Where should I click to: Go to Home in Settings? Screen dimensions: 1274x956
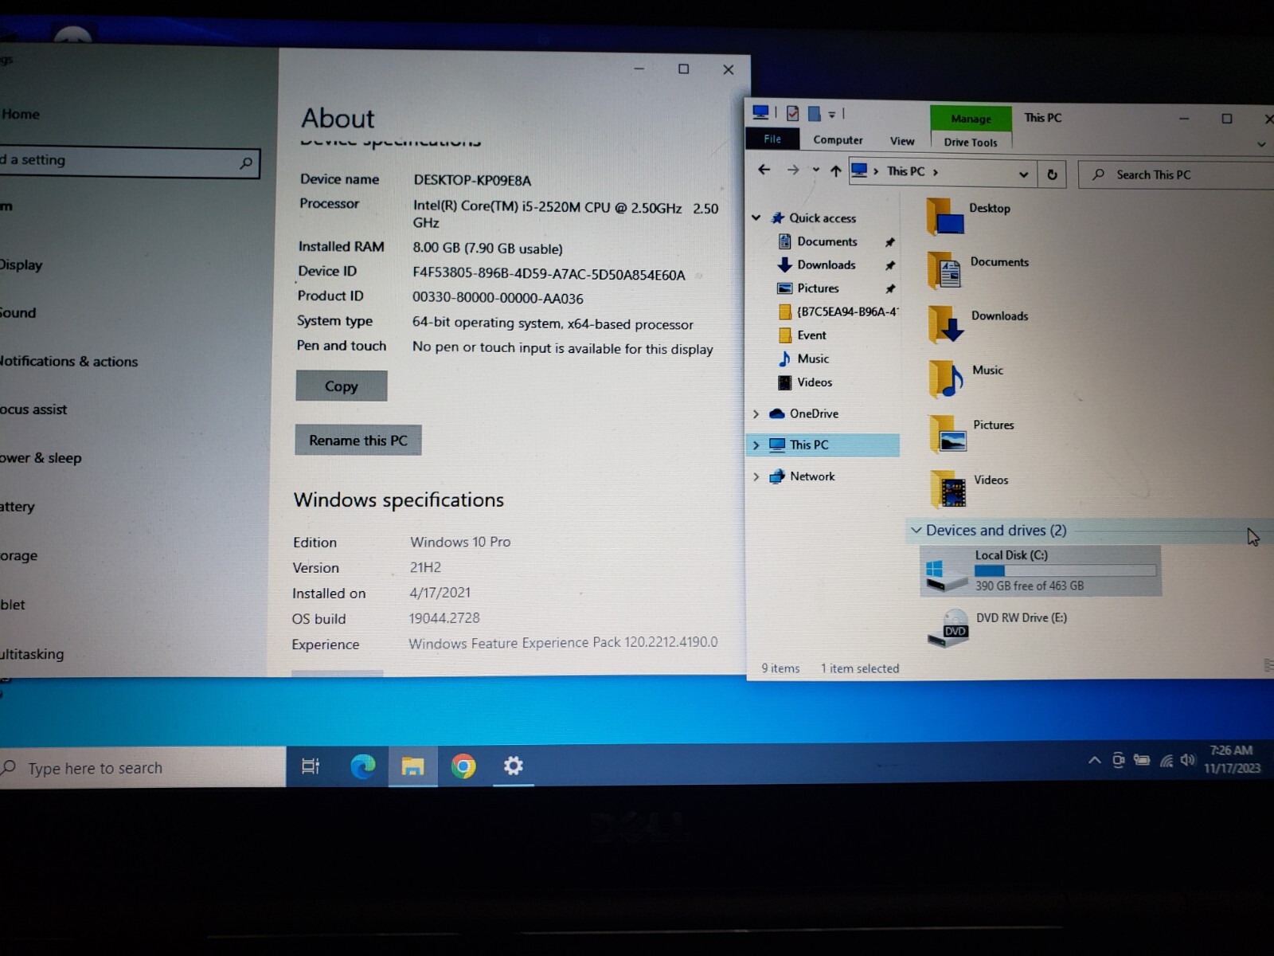click(x=21, y=114)
